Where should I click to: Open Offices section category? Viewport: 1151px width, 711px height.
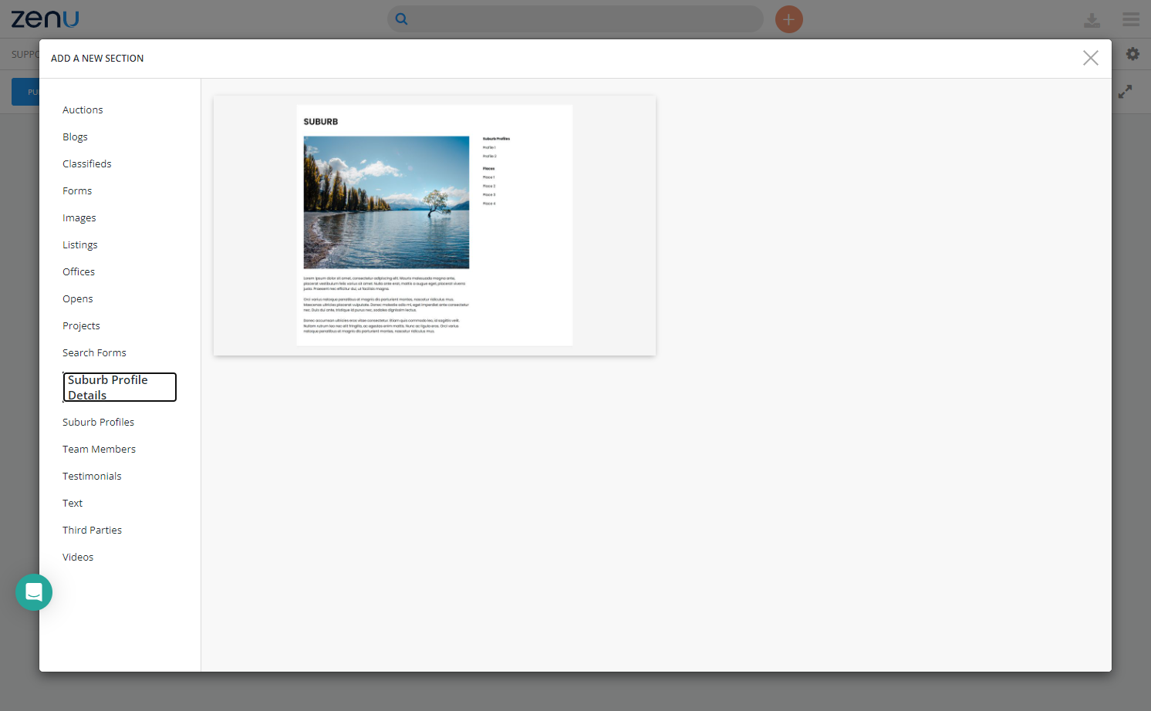(x=79, y=272)
